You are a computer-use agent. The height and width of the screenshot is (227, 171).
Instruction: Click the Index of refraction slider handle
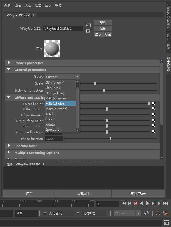tap(104, 91)
